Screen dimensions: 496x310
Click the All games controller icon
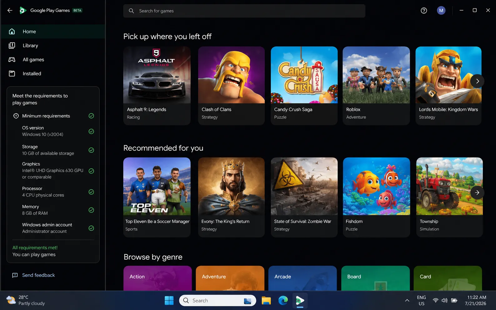12,59
